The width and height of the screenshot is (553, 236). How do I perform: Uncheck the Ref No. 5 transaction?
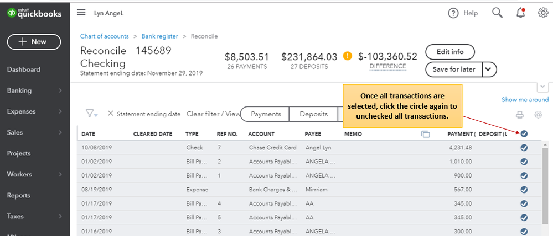[524, 218]
